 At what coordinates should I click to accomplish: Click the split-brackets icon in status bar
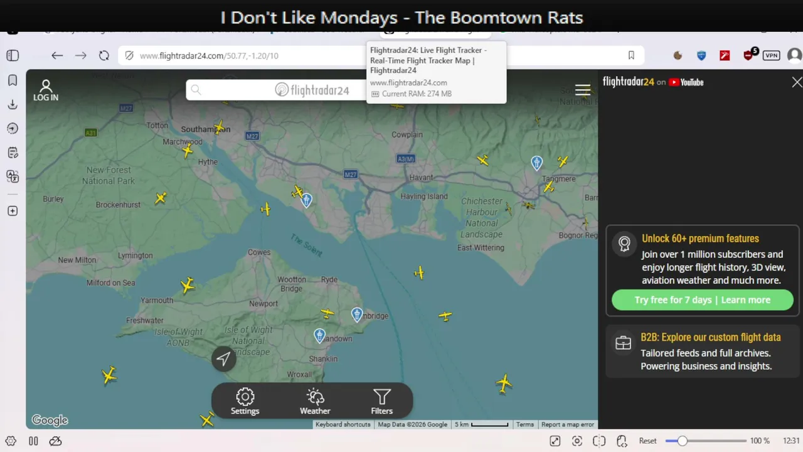pos(599,441)
